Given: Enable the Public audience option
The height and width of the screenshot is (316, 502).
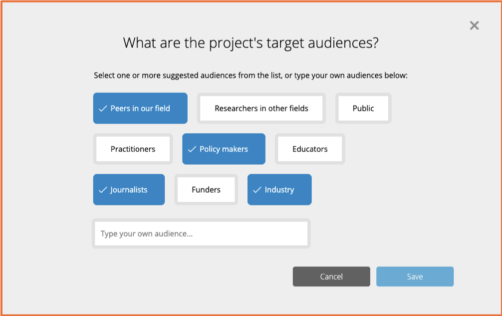Looking at the screenshot, I should pos(363,108).
